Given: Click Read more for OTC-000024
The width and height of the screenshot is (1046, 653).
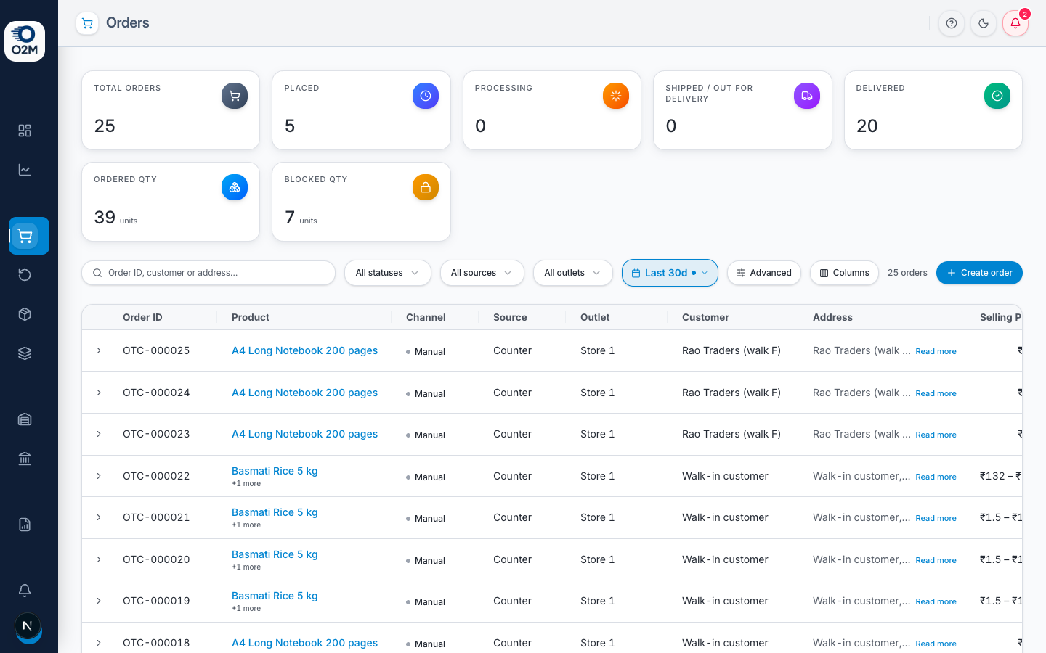Looking at the screenshot, I should coord(936,393).
